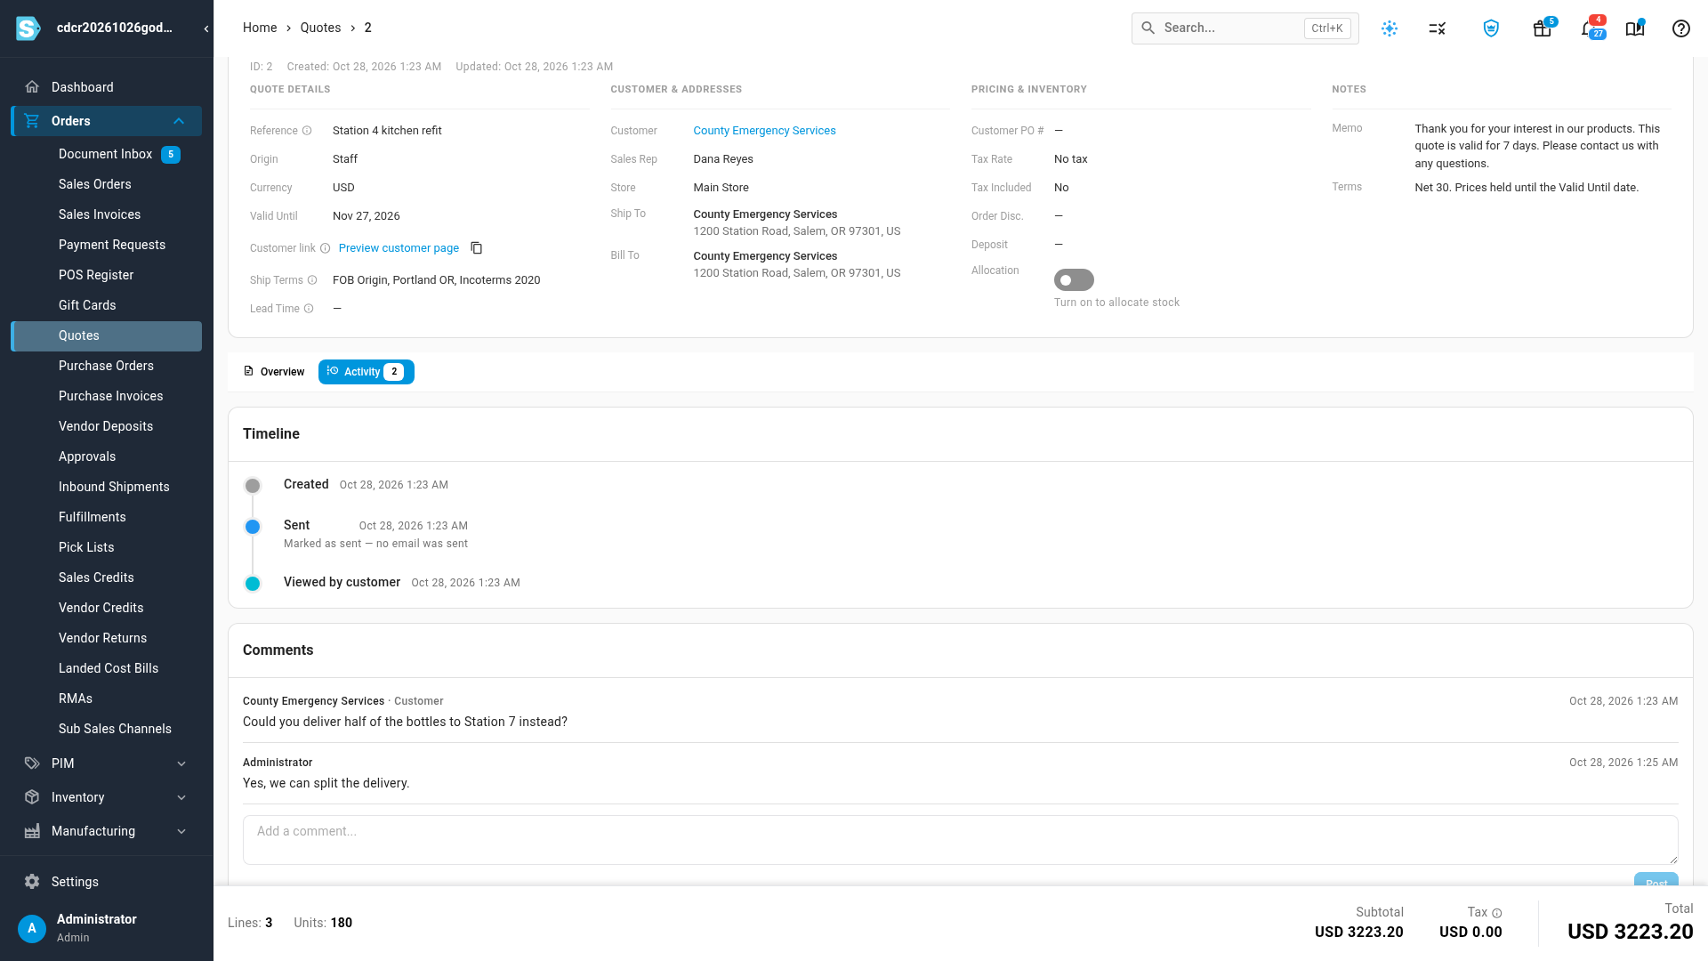Copy the customer link with the copy icon
Screen dimensions: 1708x961
click(477, 248)
